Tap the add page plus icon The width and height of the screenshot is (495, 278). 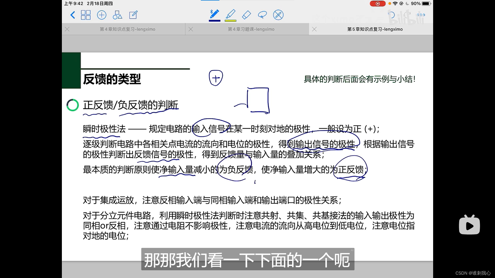[102, 15]
